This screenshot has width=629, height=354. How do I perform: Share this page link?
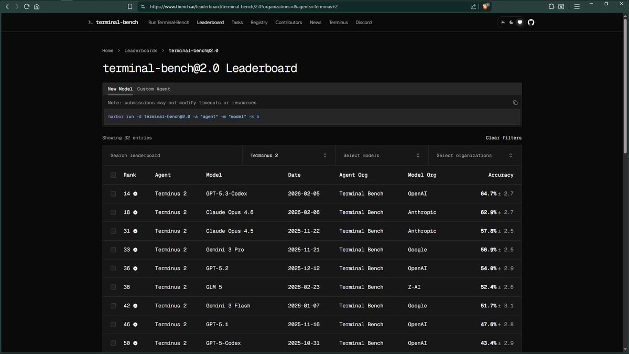(473, 7)
